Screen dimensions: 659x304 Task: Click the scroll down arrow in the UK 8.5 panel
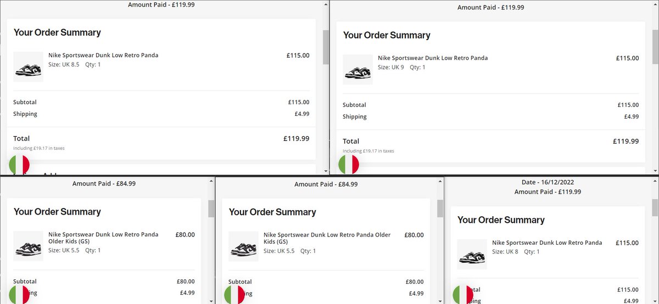326,171
